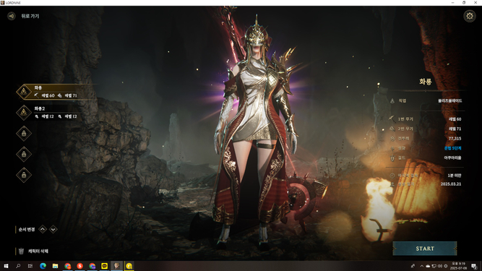Click the second locked character slot

click(x=24, y=154)
